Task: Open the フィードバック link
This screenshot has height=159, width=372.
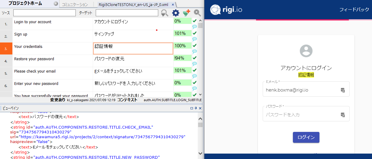Action: point(354,10)
